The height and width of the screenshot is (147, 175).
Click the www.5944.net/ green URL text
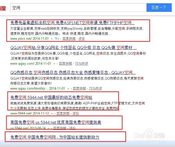21,113
